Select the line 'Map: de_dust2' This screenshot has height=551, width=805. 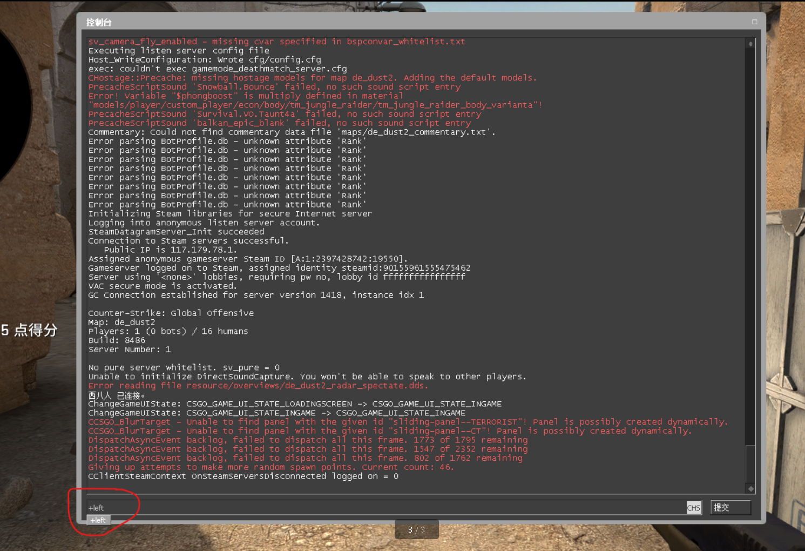point(121,322)
